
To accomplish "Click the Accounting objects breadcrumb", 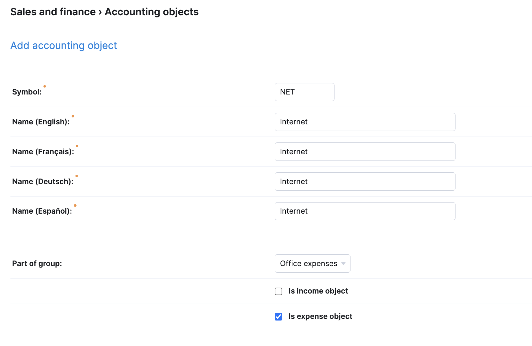I will click(152, 12).
